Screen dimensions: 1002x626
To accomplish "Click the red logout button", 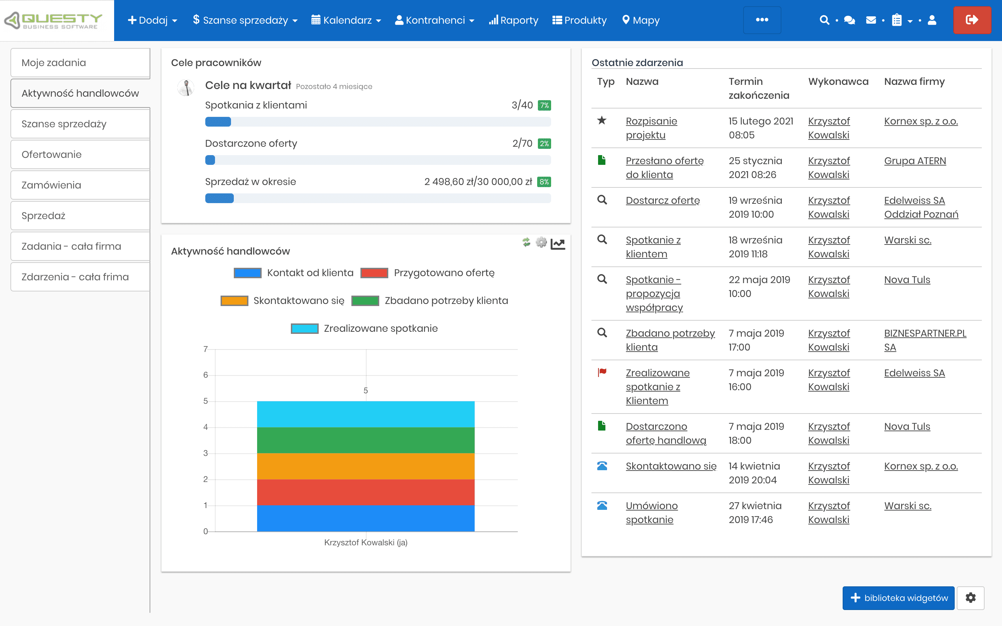I will coord(972,20).
